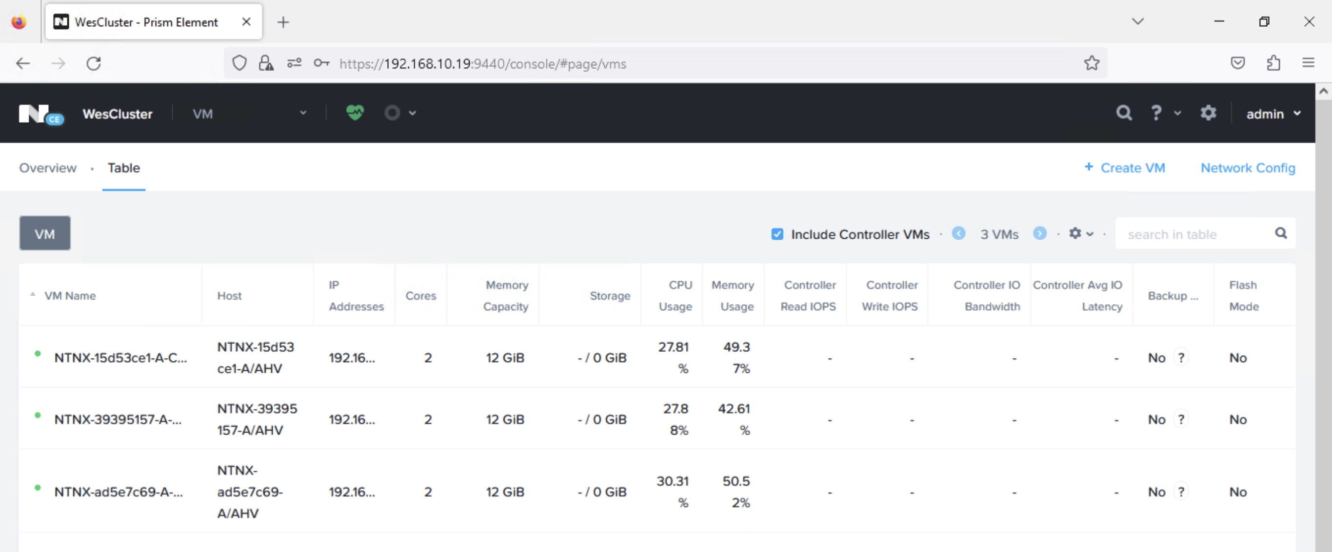Bookmark this page with star icon

(x=1092, y=63)
